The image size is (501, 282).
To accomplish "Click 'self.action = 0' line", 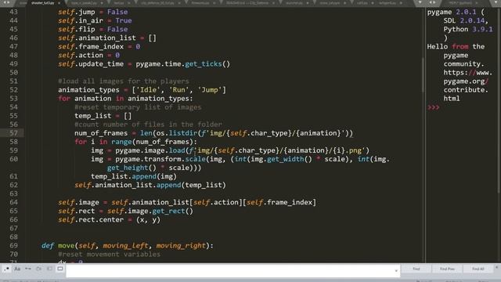I will (88, 55).
